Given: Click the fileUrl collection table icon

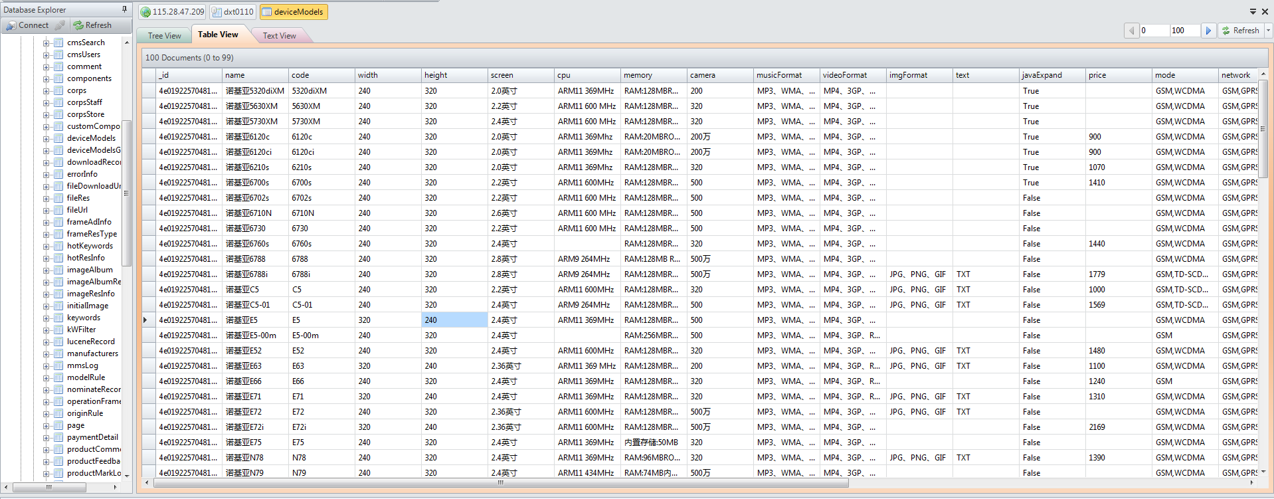Looking at the screenshot, I should coord(58,210).
